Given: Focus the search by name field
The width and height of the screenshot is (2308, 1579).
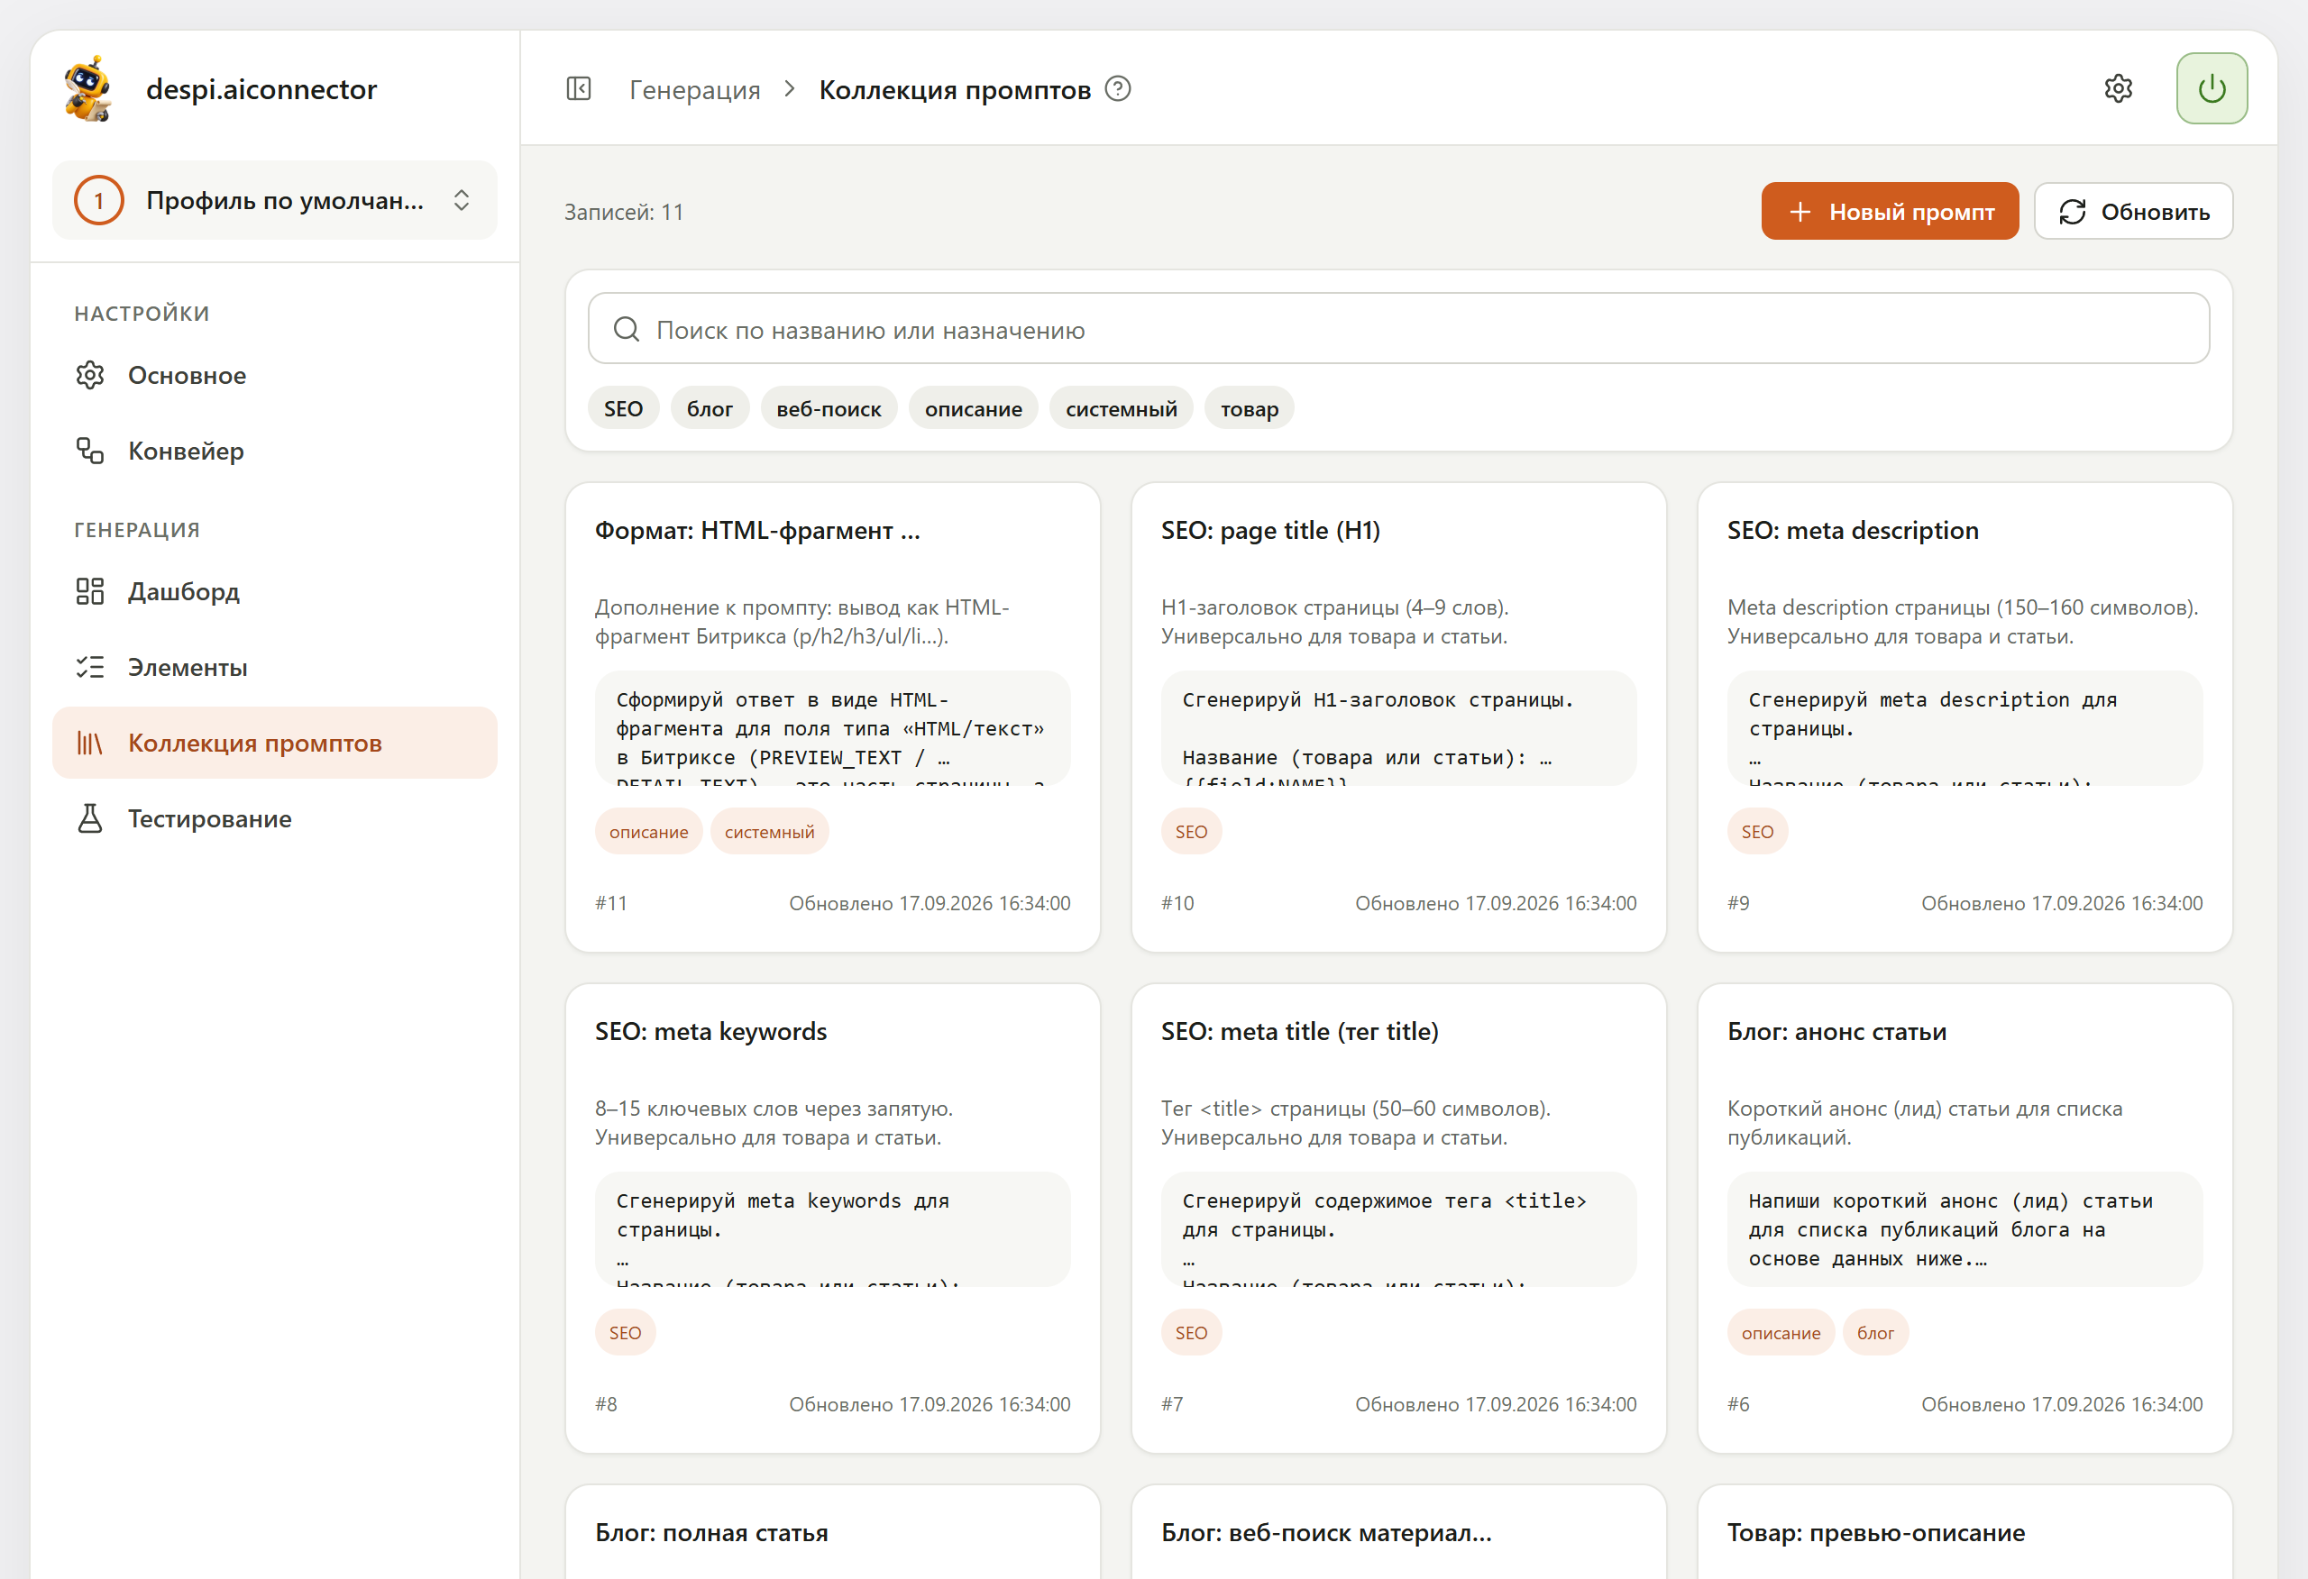Looking at the screenshot, I should [x=1398, y=329].
